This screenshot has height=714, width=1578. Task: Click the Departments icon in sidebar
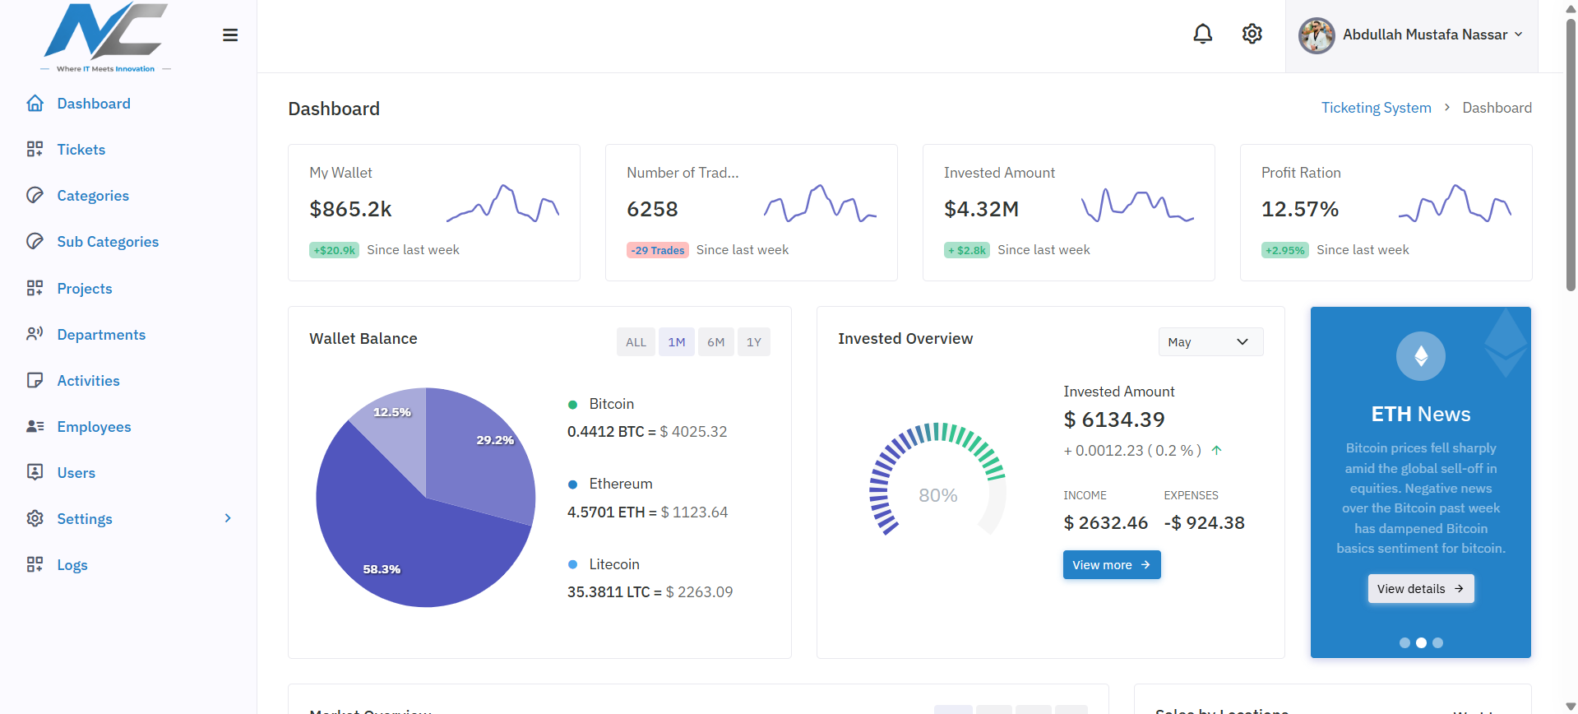pos(35,334)
